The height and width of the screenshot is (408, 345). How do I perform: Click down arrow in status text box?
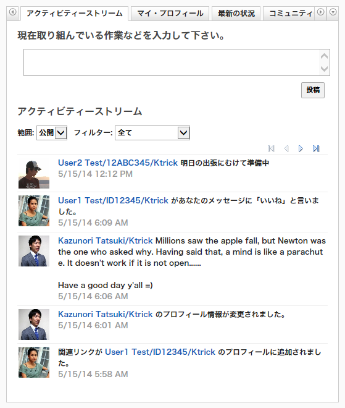click(x=324, y=69)
